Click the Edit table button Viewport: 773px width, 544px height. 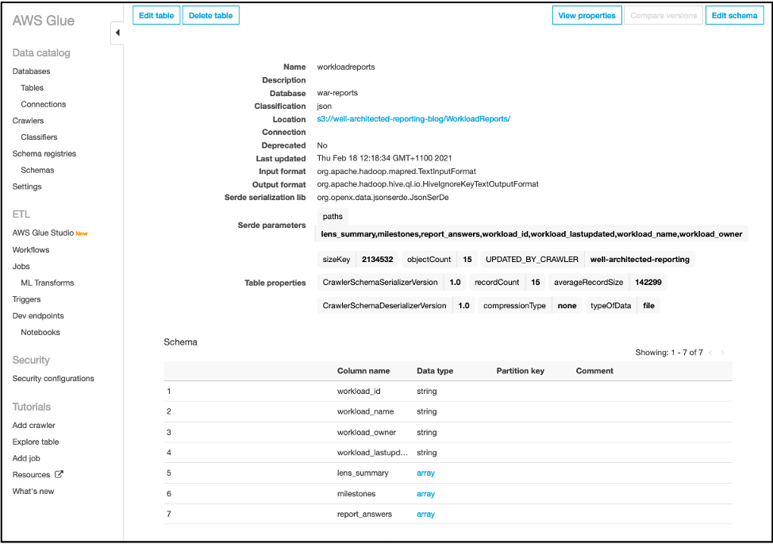tap(156, 14)
